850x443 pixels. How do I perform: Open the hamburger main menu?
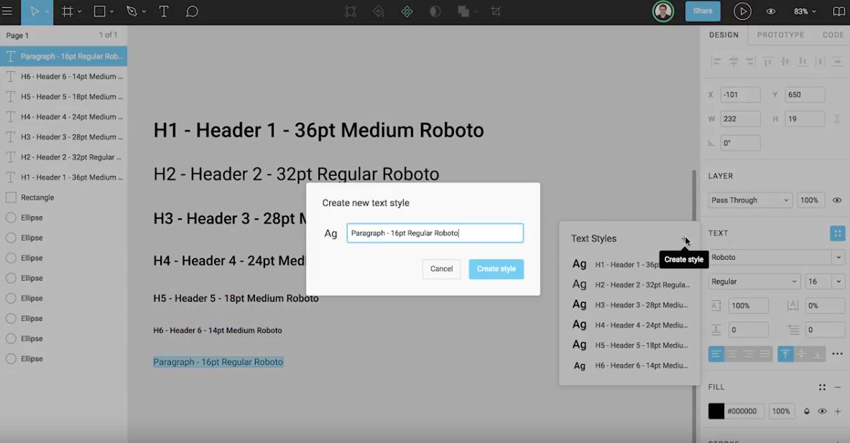7,11
